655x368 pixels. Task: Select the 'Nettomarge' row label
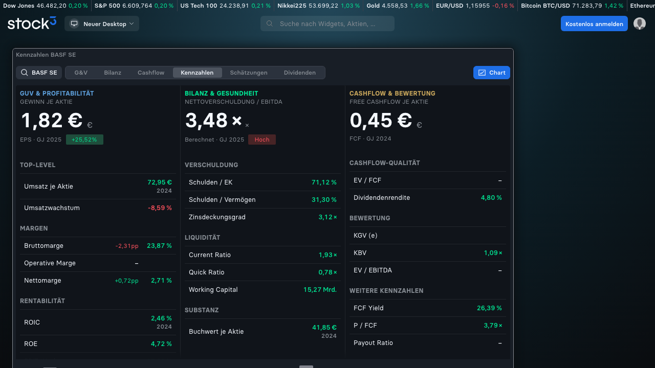click(42, 281)
